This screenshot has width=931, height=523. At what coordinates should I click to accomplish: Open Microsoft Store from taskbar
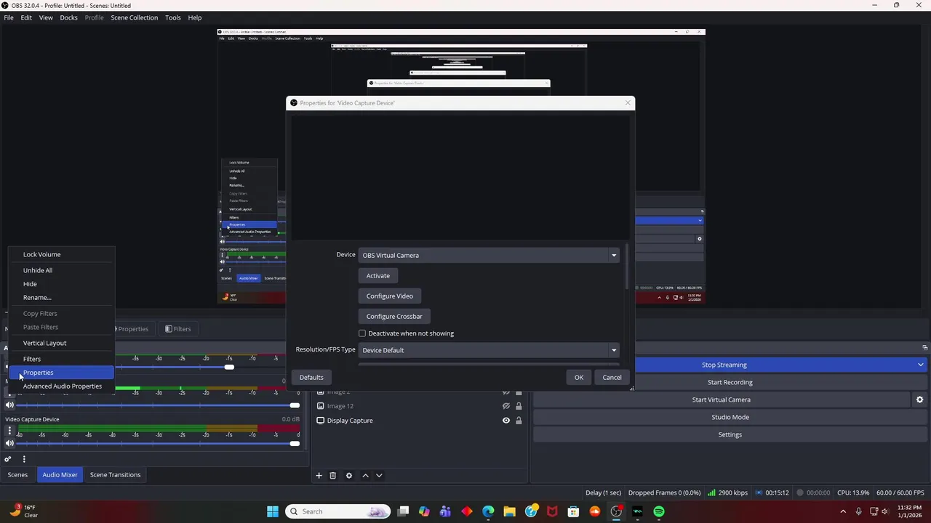point(573,511)
